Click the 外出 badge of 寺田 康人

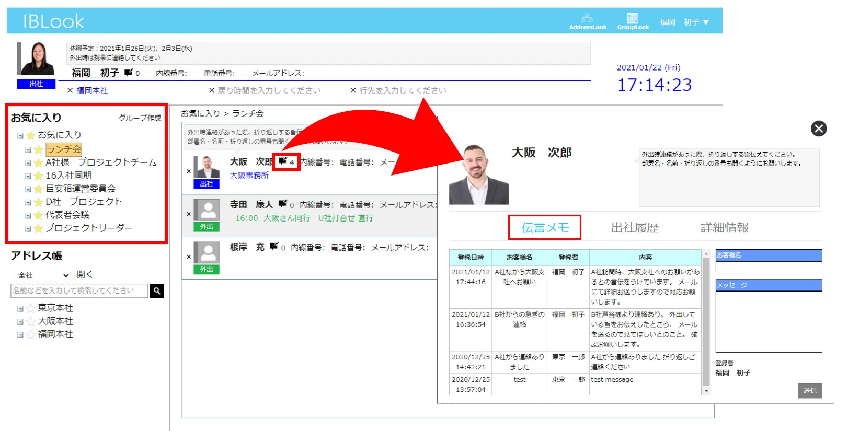pos(207,227)
